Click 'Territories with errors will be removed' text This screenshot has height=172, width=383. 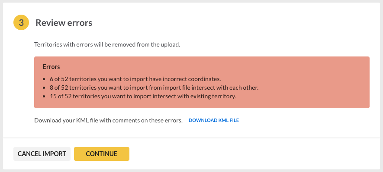[107, 45]
